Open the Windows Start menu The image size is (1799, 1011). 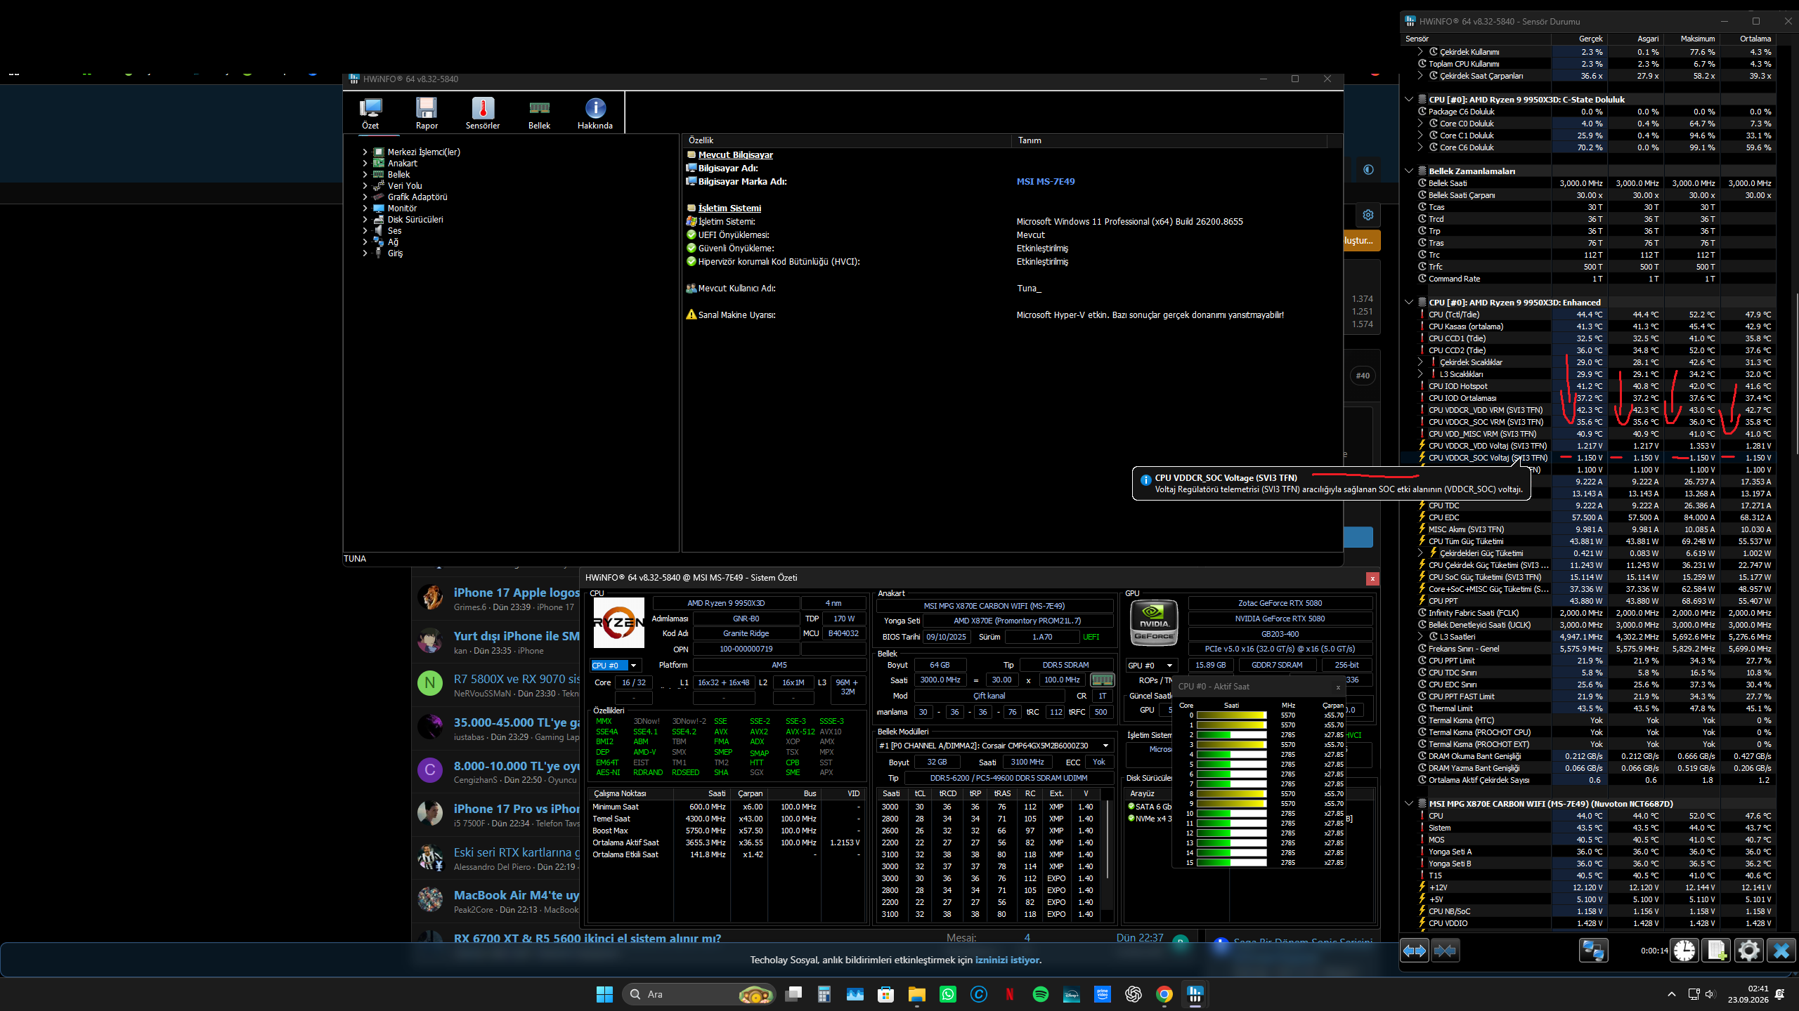point(604,994)
